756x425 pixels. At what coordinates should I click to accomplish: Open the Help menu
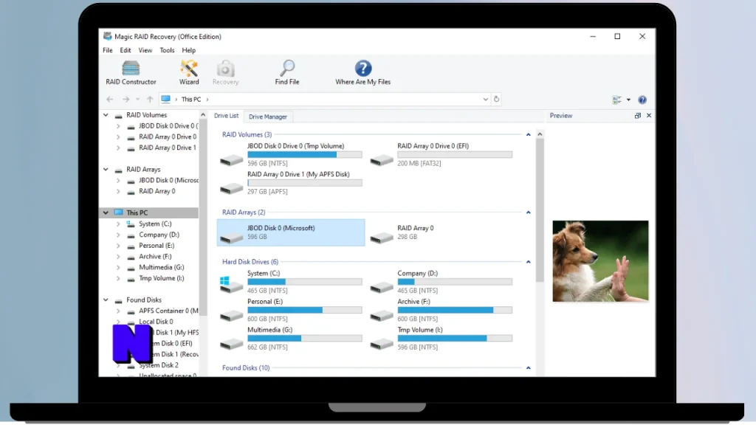click(188, 50)
